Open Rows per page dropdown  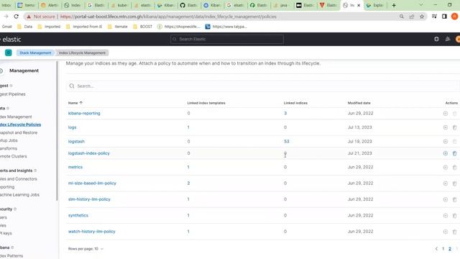(x=86, y=249)
